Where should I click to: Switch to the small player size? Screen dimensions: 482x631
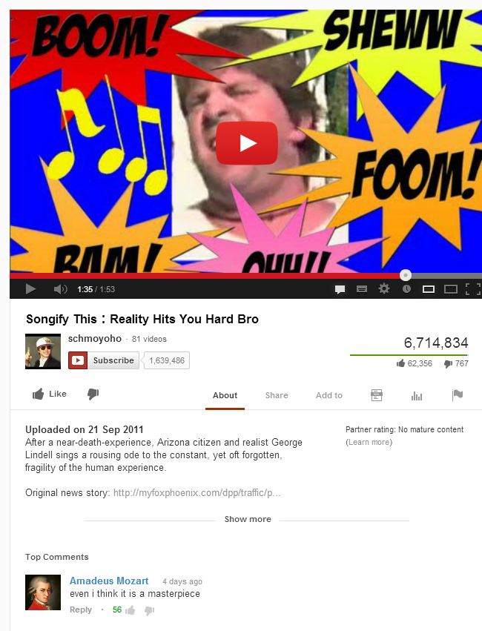(429, 289)
